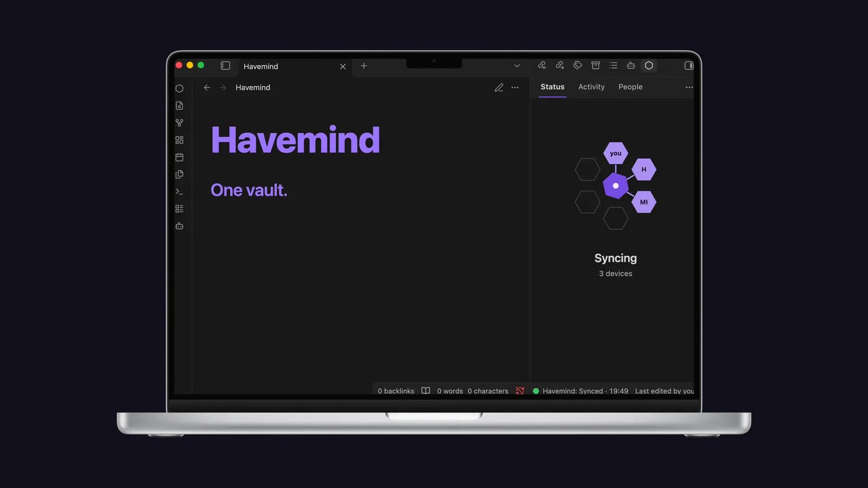The width and height of the screenshot is (868, 488).
Task: Show backlinks panel icon
Action: [542, 65]
